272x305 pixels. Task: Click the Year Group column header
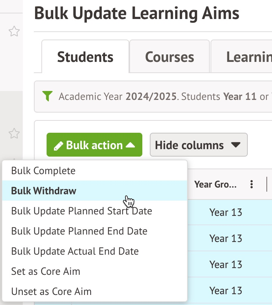(x=215, y=184)
